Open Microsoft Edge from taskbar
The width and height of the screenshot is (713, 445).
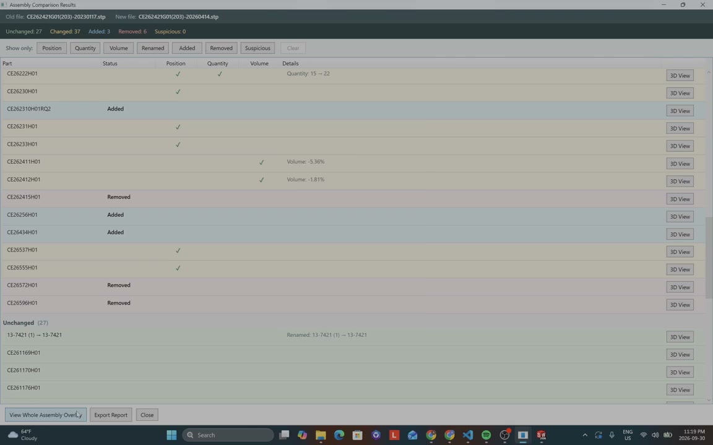click(339, 435)
